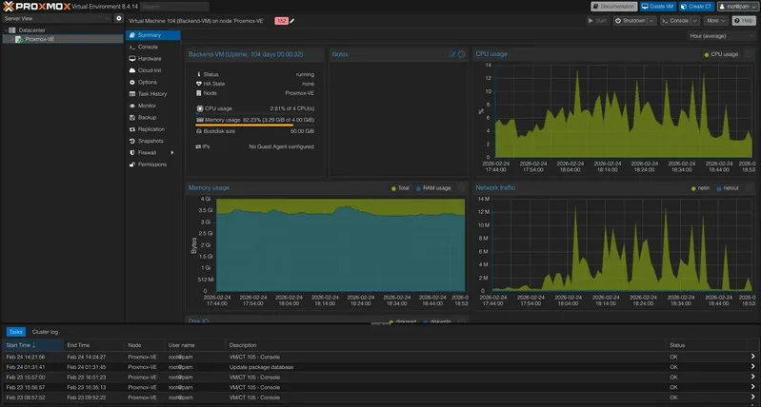Viewport: 761px width, 407px height.
Task: Click the CPU usage icon in status list
Action: point(200,108)
